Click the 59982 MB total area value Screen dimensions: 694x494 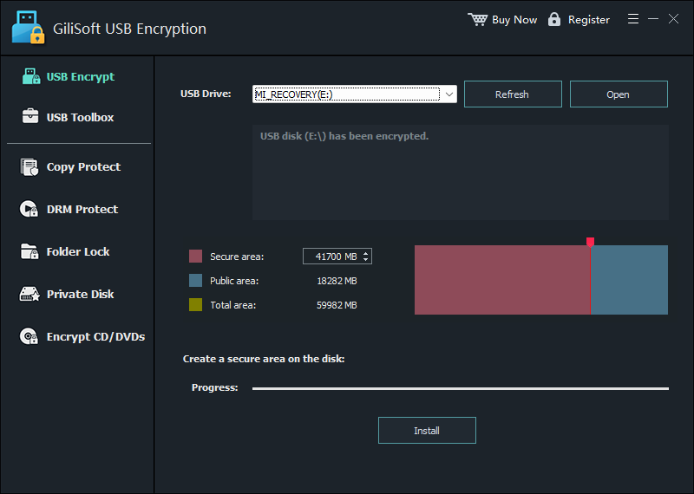337,305
